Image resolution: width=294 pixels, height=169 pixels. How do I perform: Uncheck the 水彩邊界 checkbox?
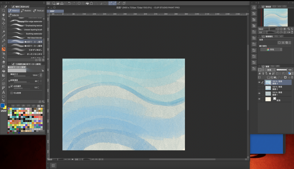pos(12,86)
